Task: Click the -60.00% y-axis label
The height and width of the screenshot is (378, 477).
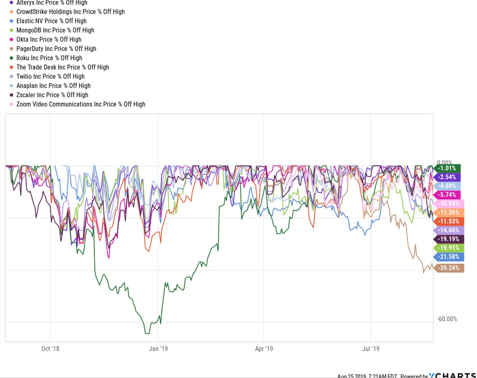Action: (x=447, y=319)
